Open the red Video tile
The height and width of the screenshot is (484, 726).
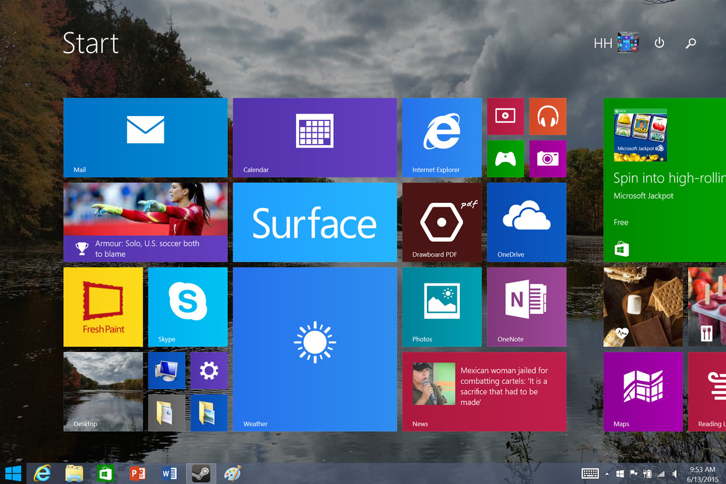[x=505, y=116]
